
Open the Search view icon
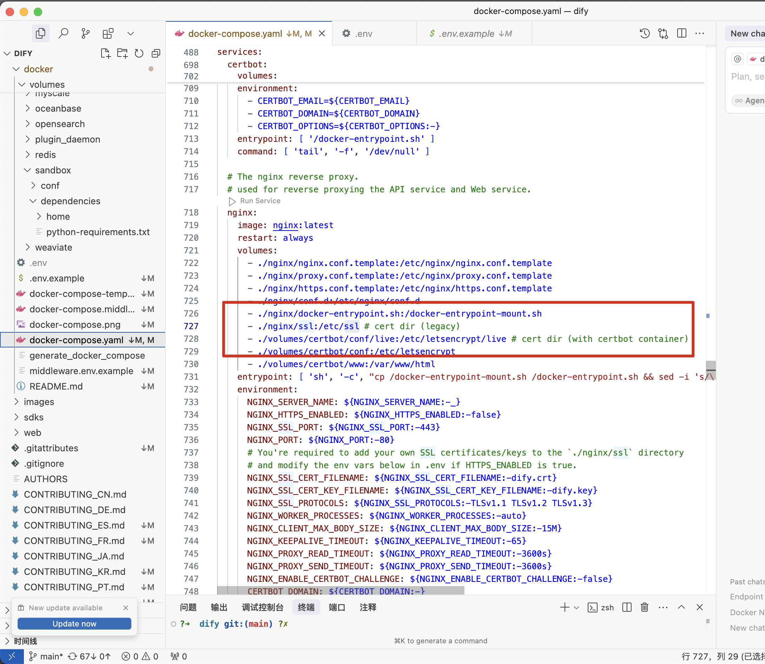(x=64, y=34)
